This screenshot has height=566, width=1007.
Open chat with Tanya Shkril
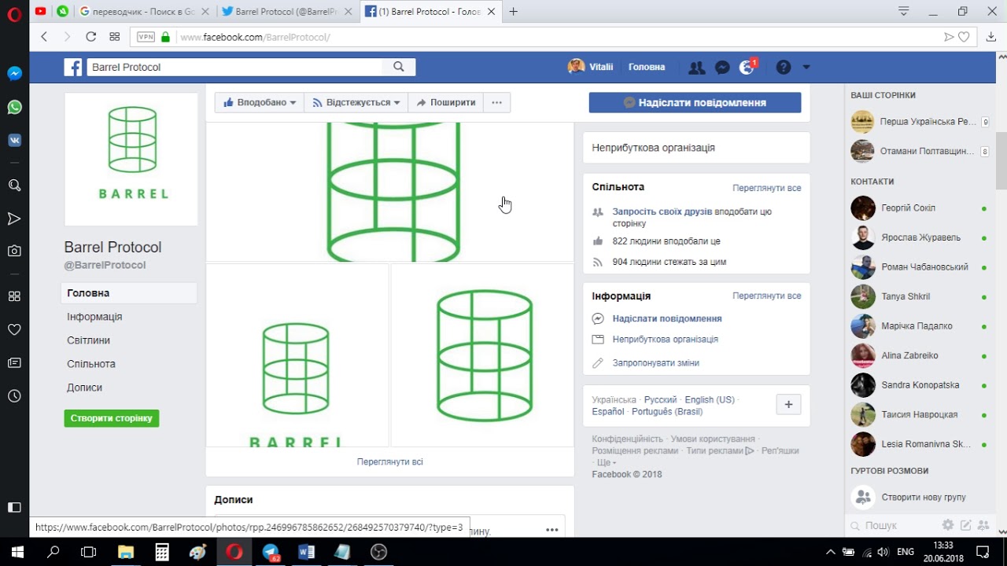918,296
